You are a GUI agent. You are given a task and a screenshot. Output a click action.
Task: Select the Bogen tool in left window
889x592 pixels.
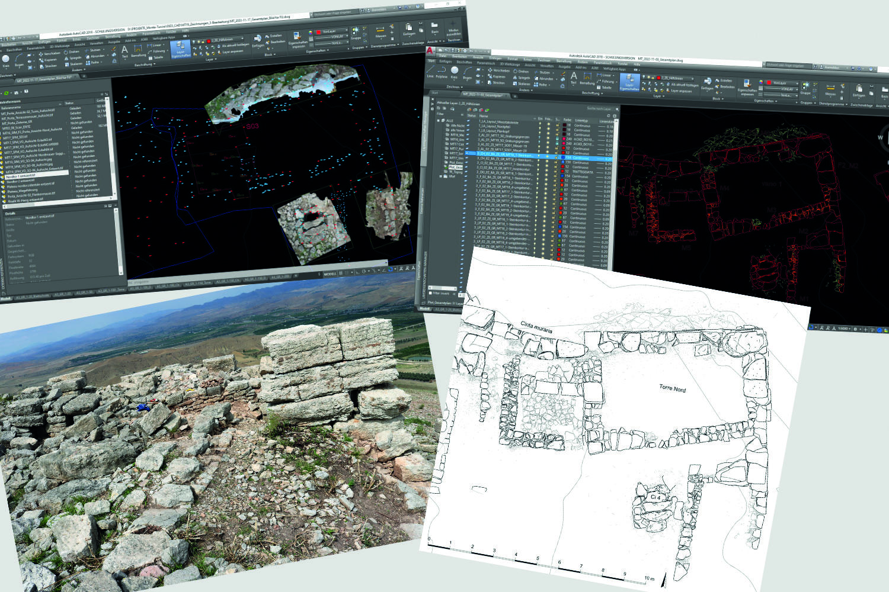pos(19,60)
